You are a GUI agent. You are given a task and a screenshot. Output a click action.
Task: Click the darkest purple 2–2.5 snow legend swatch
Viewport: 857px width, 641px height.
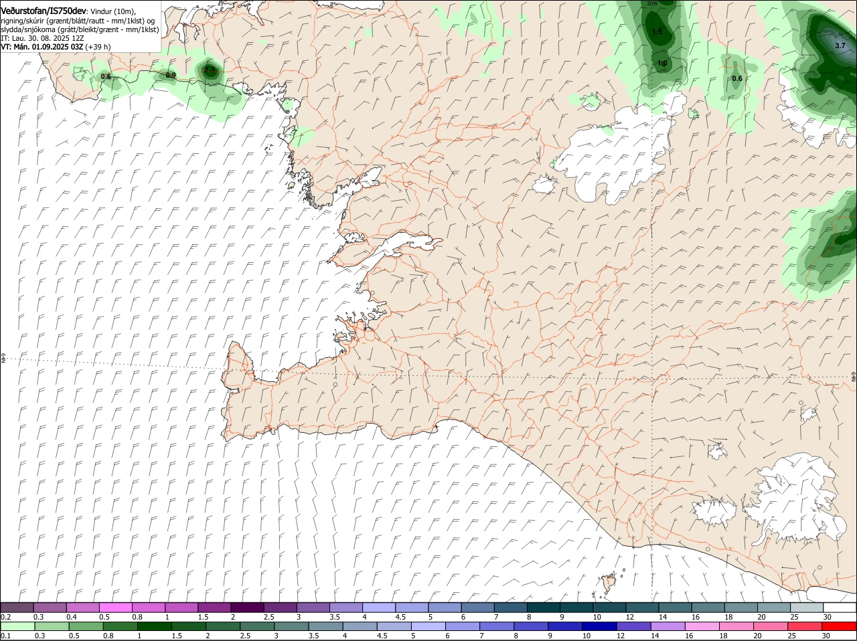click(247, 607)
